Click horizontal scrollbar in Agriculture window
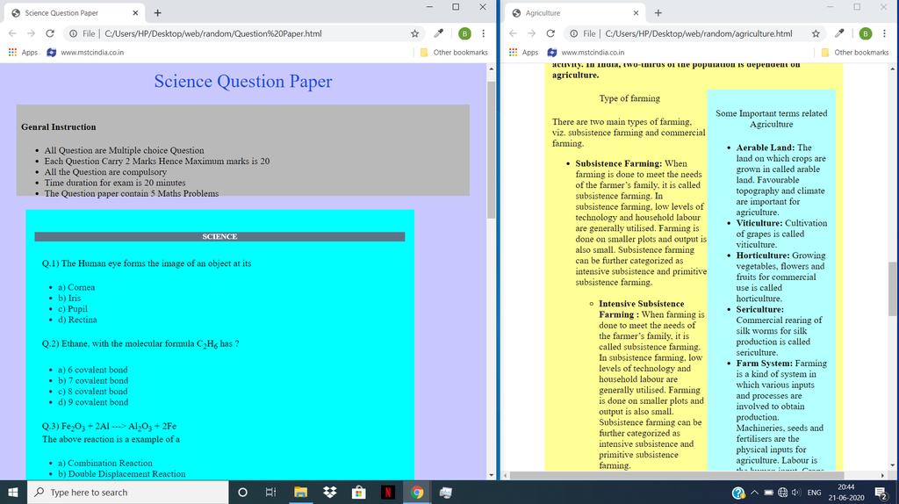Screen dimensions: 899x504 coord(677,475)
